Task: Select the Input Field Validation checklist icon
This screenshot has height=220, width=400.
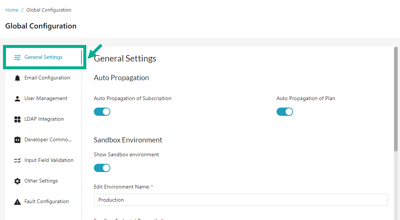Action: (17, 160)
